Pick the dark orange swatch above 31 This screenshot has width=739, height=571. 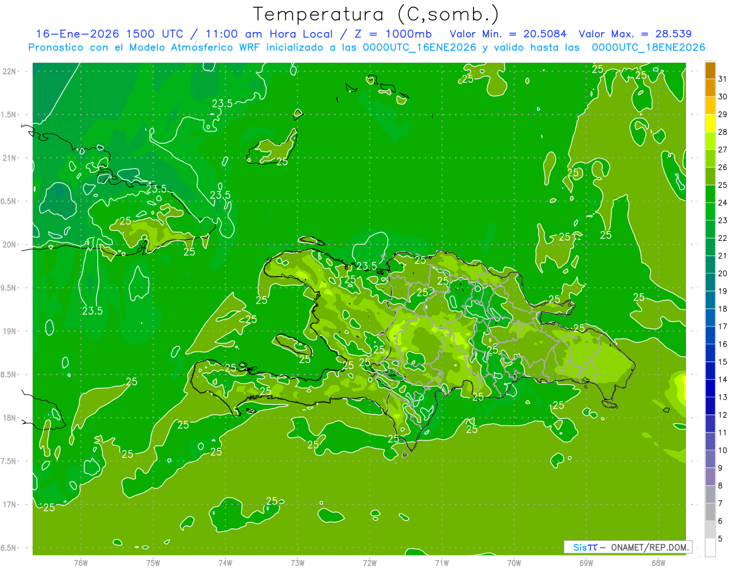click(710, 70)
